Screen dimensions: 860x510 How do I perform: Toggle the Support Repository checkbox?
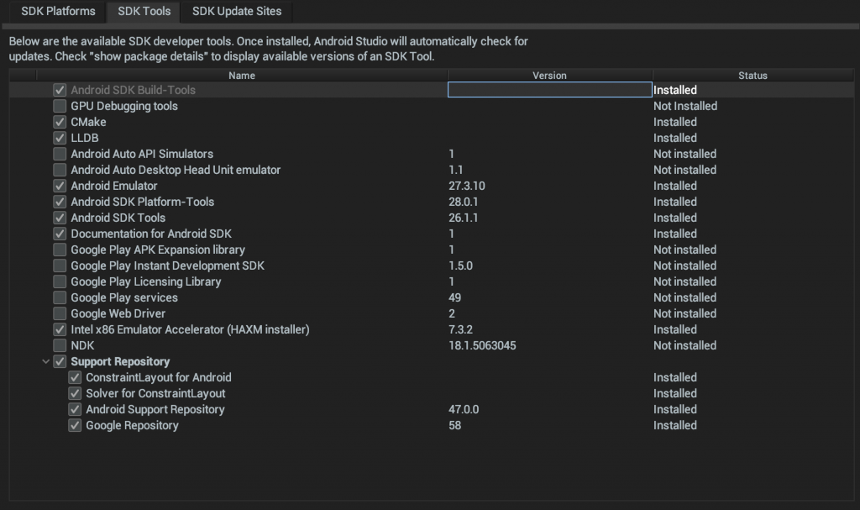click(60, 361)
